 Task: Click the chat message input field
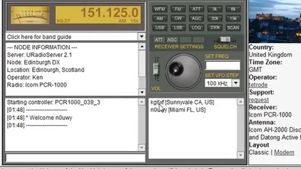(75, 158)
